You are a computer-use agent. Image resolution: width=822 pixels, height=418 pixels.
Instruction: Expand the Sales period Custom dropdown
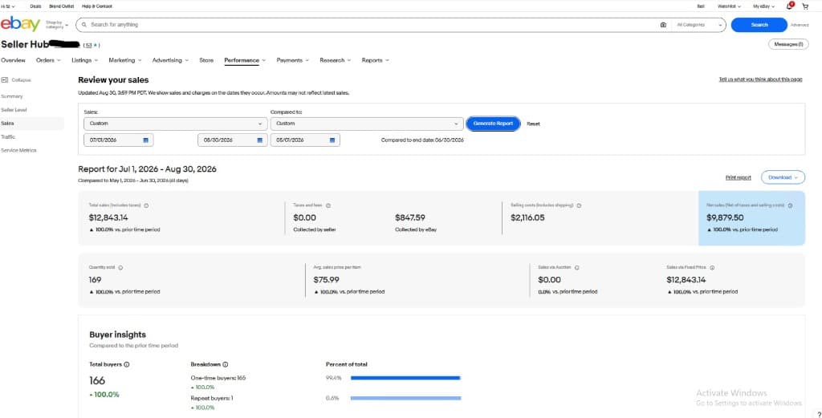[176, 124]
